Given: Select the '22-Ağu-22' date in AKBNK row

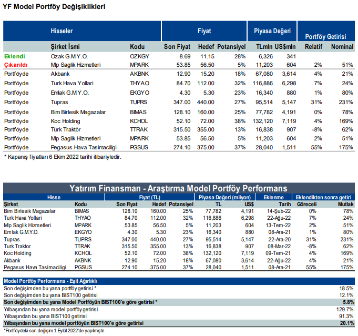Looking at the screenshot, I should (279, 260).
